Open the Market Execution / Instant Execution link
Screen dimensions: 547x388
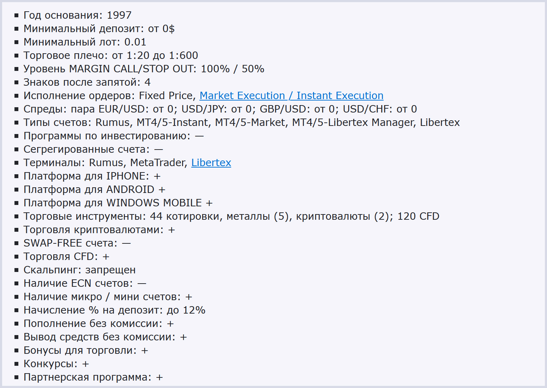pyautogui.click(x=291, y=96)
